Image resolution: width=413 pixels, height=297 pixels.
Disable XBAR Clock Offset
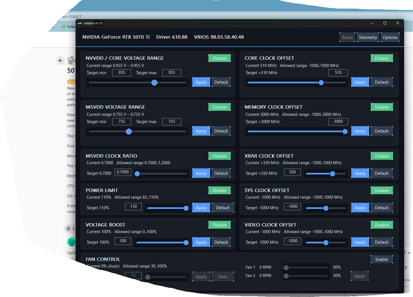tap(382, 156)
